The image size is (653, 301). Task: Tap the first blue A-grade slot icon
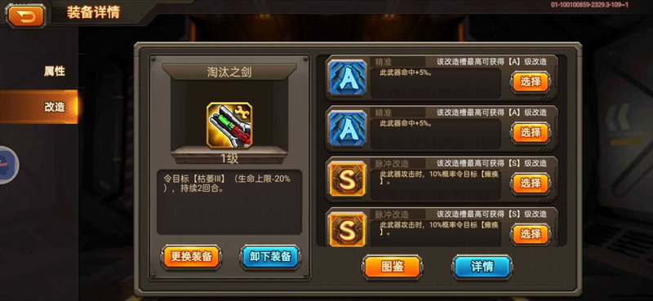coord(349,77)
